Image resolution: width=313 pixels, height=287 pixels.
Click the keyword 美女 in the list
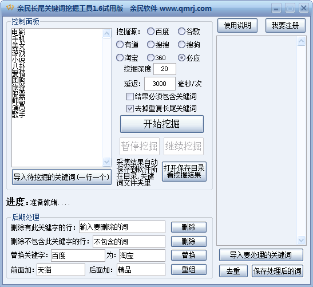[18, 46]
